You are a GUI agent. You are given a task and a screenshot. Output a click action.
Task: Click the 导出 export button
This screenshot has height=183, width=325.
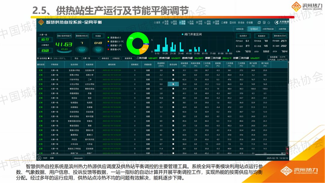(x=76, y=58)
